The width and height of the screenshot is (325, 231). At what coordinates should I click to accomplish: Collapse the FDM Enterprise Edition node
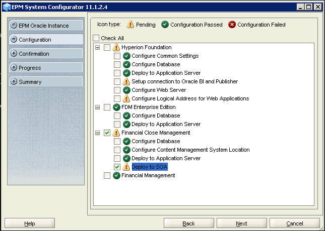coord(97,107)
